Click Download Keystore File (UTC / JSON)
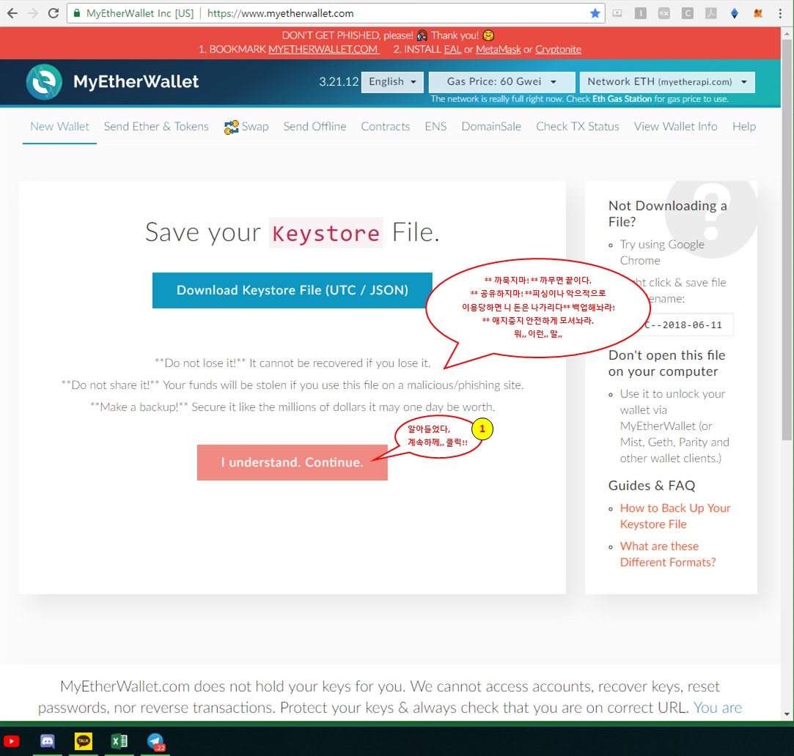 click(x=293, y=290)
